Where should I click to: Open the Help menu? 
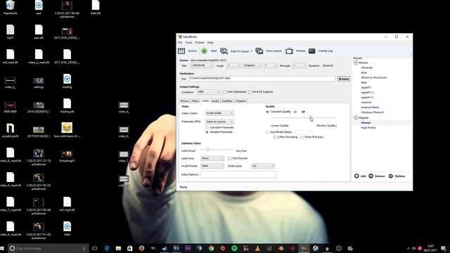click(x=210, y=42)
